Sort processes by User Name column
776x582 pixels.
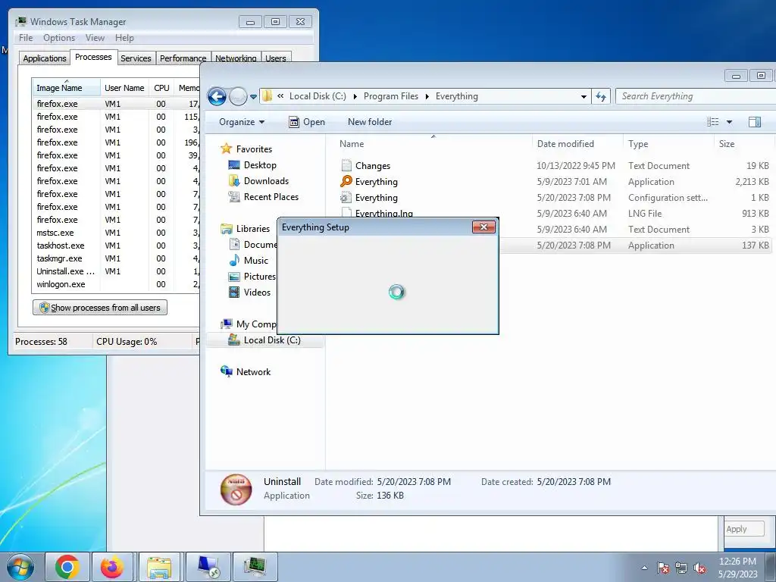coord(124,88)
